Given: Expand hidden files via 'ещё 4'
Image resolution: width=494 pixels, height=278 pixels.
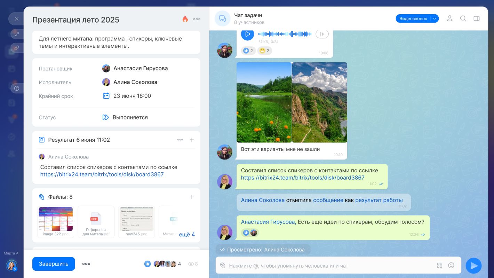Looking at the screenshot, I should [187, 234].
